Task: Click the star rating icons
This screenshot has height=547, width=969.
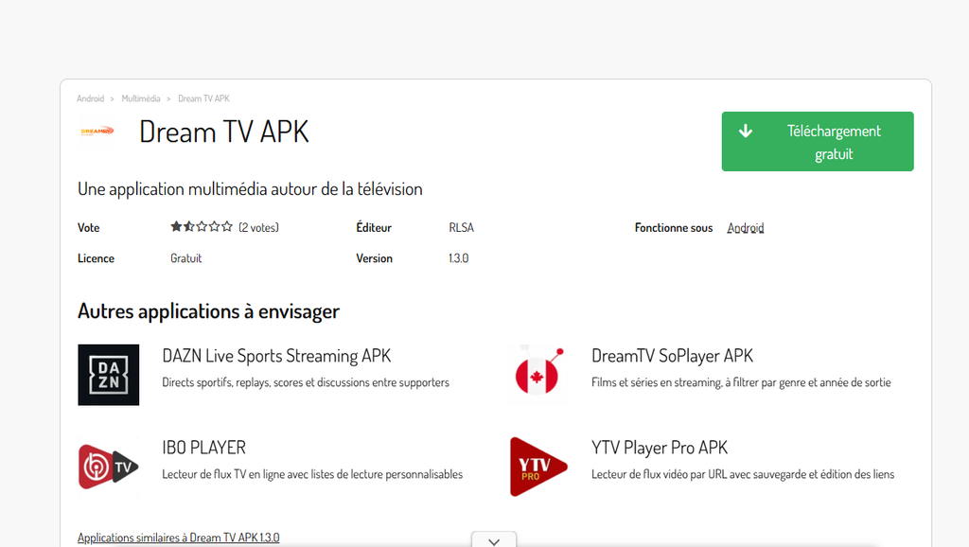Action: 202,227
